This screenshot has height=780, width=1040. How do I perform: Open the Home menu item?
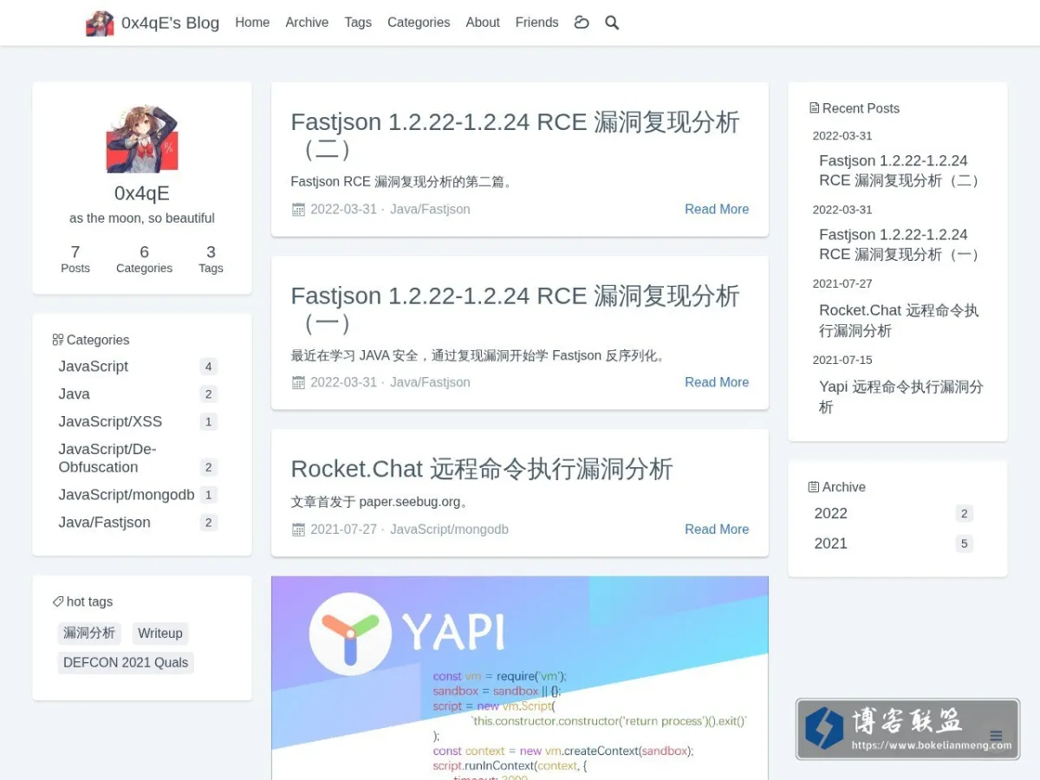click(x=252, y=23)
